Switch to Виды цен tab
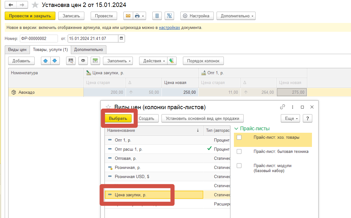This screenshot has width=351, height=218. pos(17,50)
